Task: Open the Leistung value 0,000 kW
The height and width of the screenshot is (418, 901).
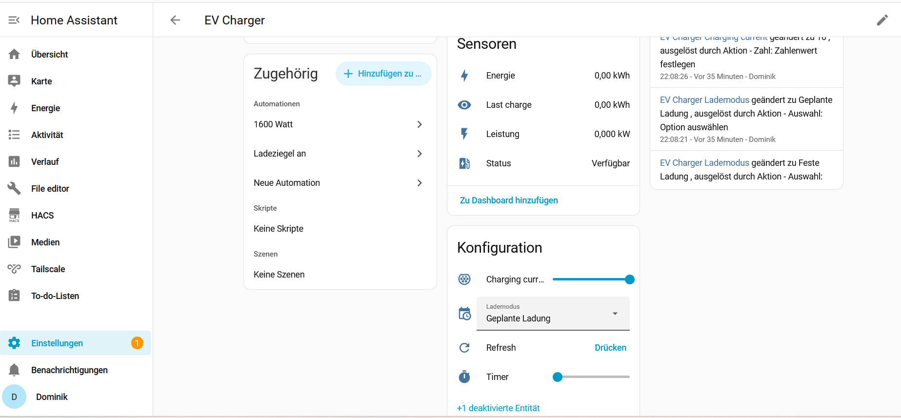Action: [612, 134]
